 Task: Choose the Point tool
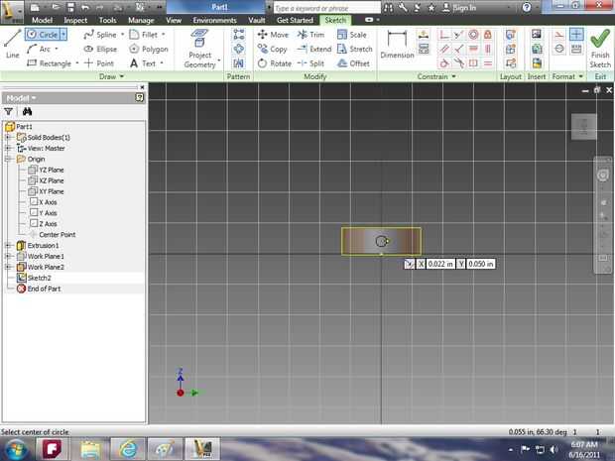click(99, 63)
